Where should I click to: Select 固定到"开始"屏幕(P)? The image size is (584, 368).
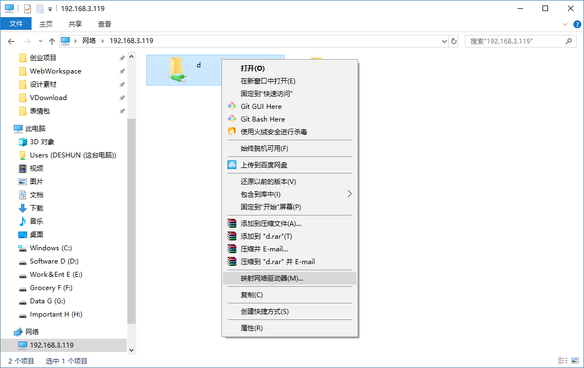coord(290,207)
